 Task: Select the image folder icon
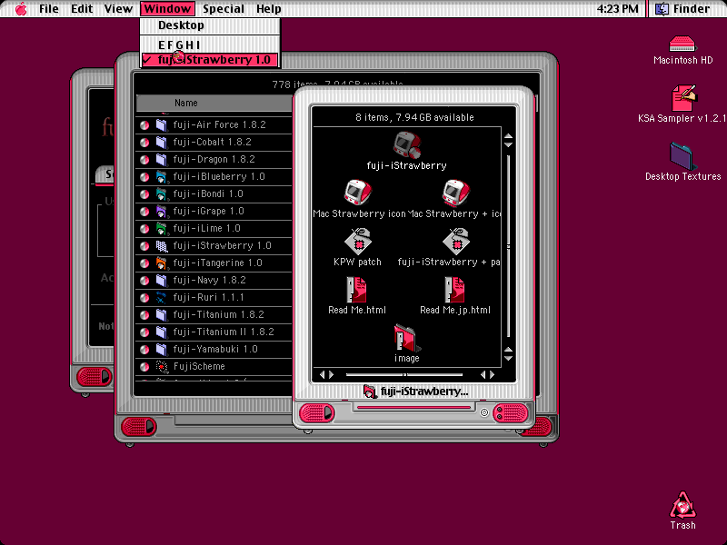(x=406, y=338)
